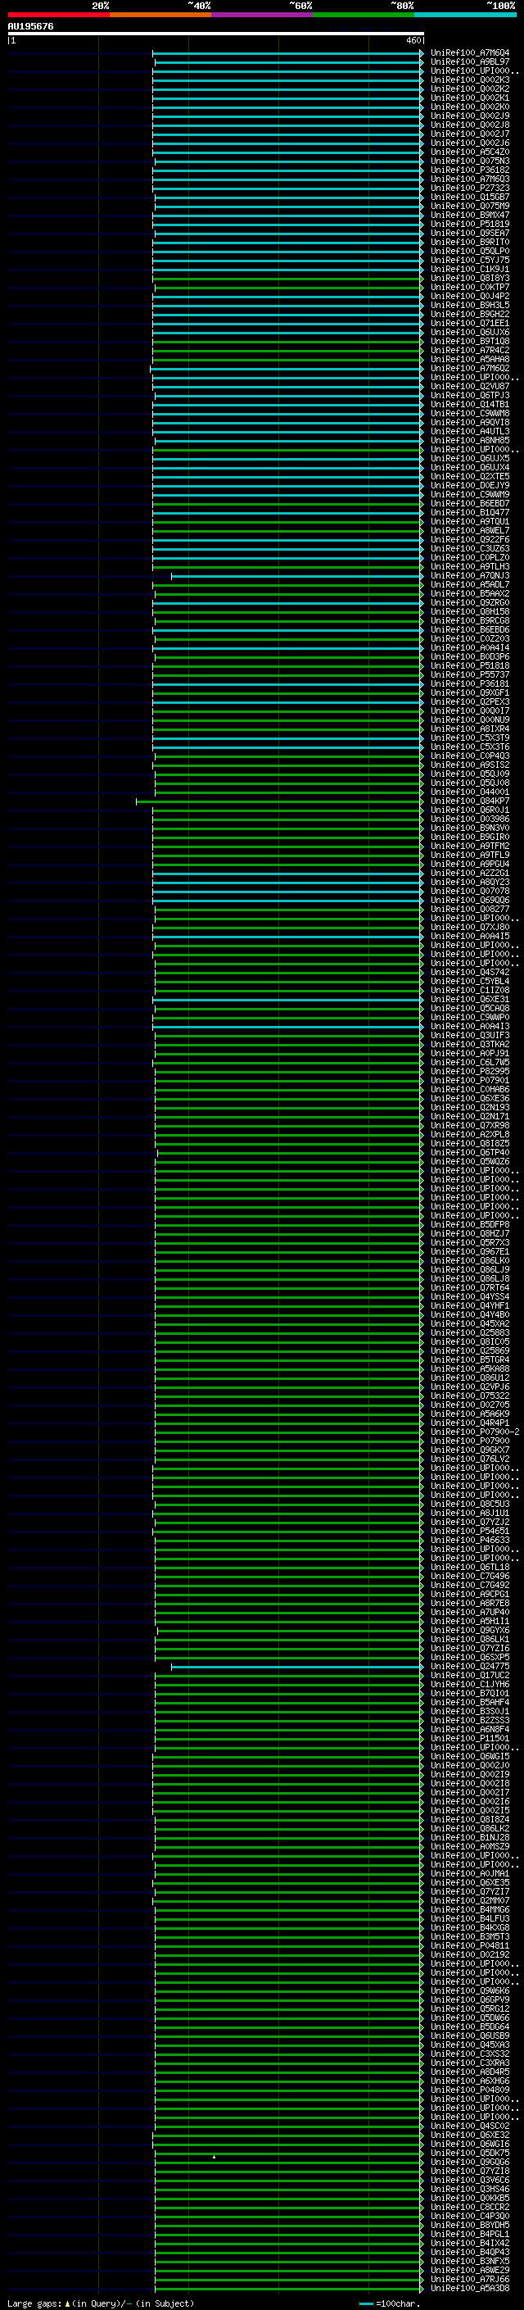Click the UniRef100_C1K9J1 hit name

[469, 269]
